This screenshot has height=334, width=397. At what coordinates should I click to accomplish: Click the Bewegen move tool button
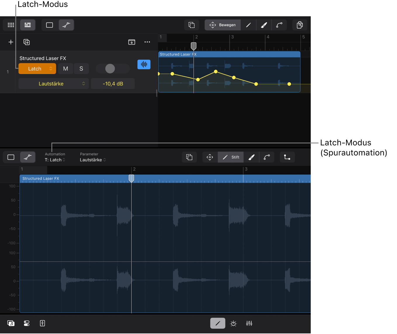coord(223,25)
